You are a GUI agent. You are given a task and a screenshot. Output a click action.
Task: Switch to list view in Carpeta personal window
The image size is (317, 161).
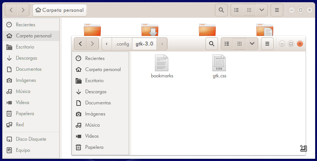click(237, 10)
